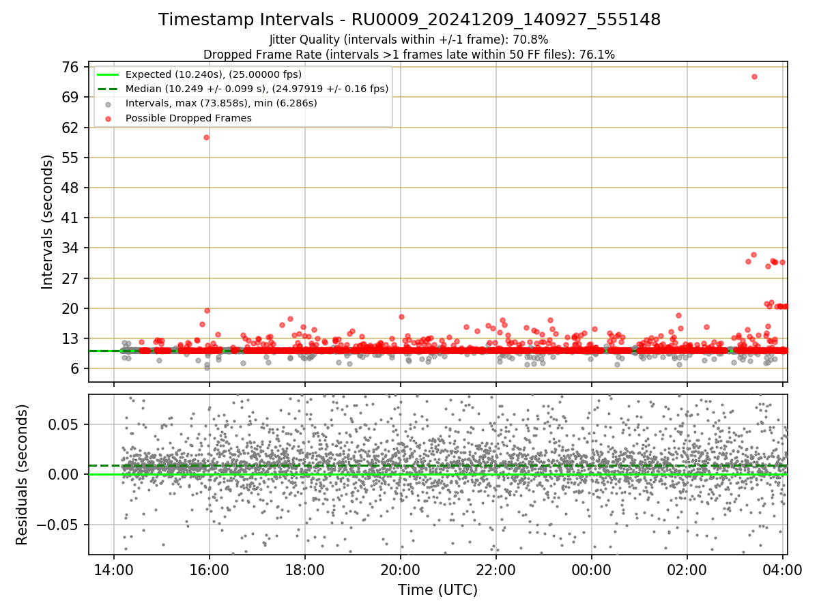The image size is (819, 614).
Task: Click the 13 y-axis tick label
Action: pyautogui.click(x=70, y=338)
